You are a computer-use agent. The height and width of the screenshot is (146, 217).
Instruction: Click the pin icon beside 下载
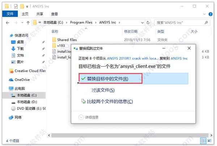(43, 49)
